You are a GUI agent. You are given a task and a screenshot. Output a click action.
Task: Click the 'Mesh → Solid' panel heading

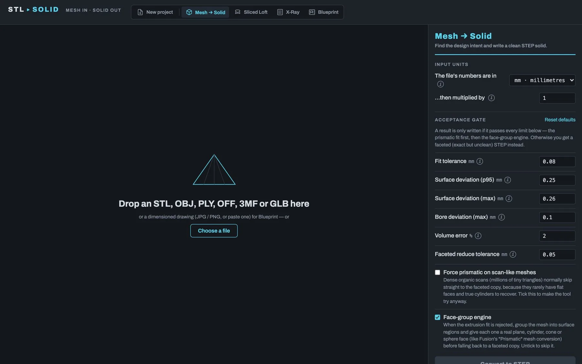(463, 36)
